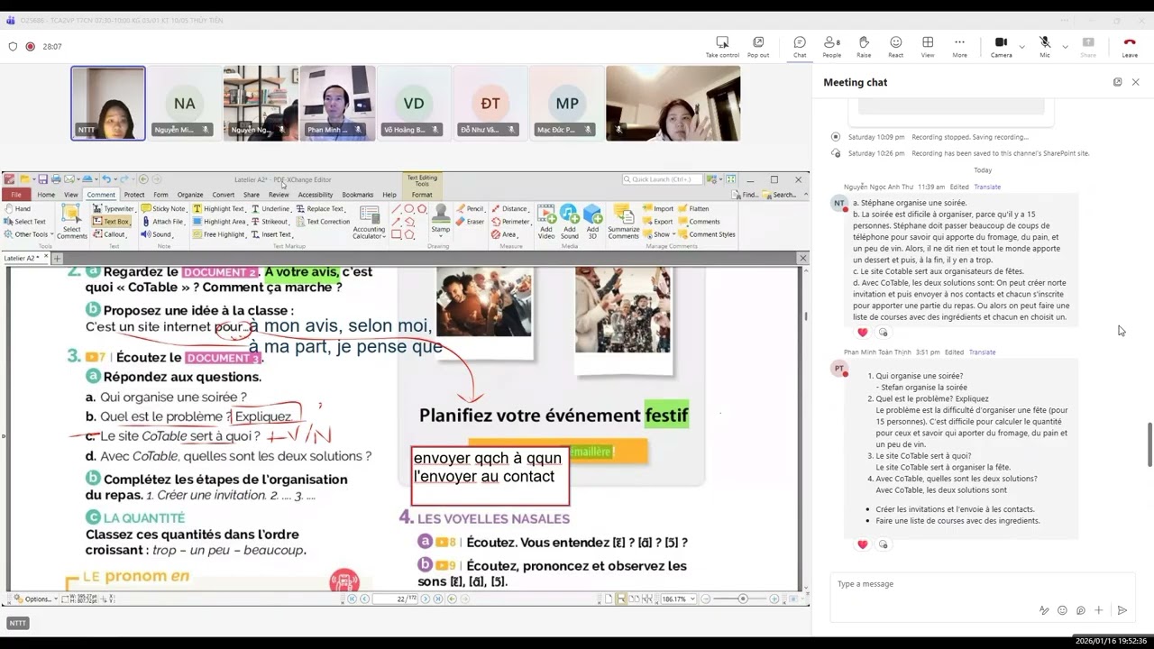This screenshot has height=649, width=1154.
Task: Click Summarize Comments
Action: tap(623, 222)
